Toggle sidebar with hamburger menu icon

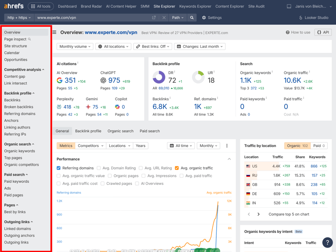tap(54, 32)
